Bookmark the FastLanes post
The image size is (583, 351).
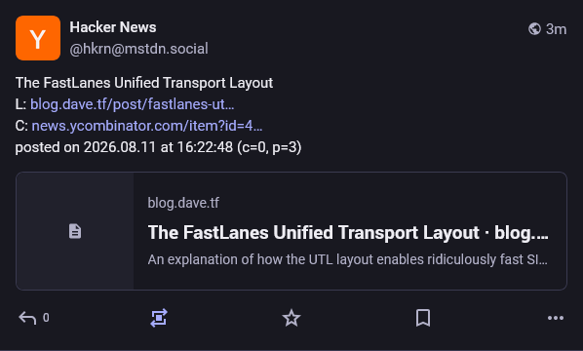pyautogui.click(x=423, y=318)
